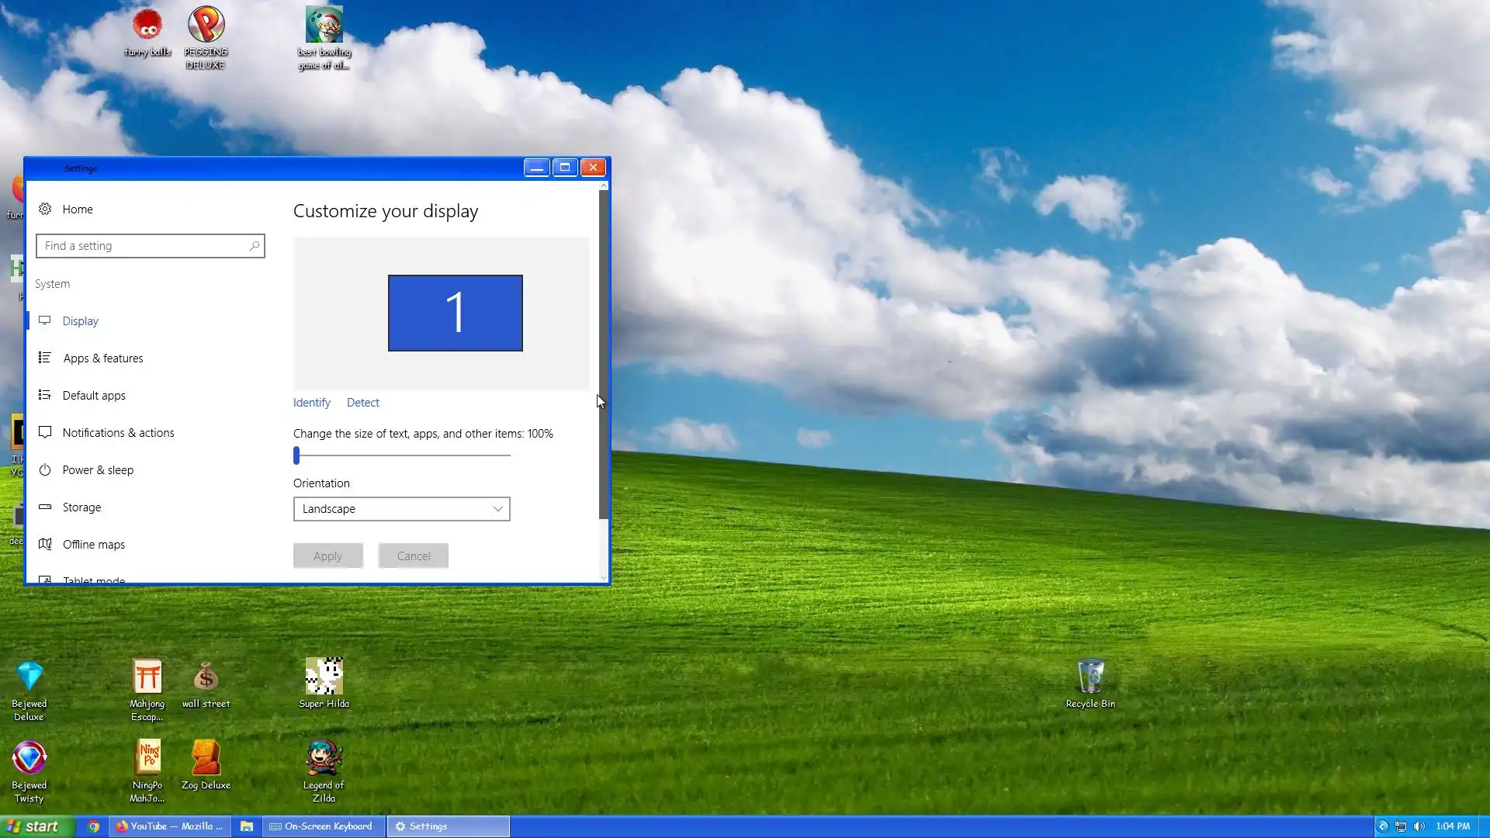Open the Super Hilda desktop icon

point(324,677)
